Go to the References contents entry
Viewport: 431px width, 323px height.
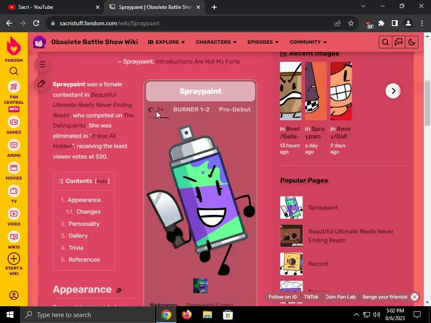click(x=84, y=259)
